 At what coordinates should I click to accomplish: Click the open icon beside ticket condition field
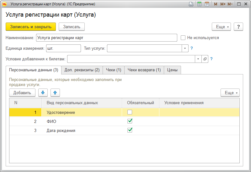[x=205, y=59]
